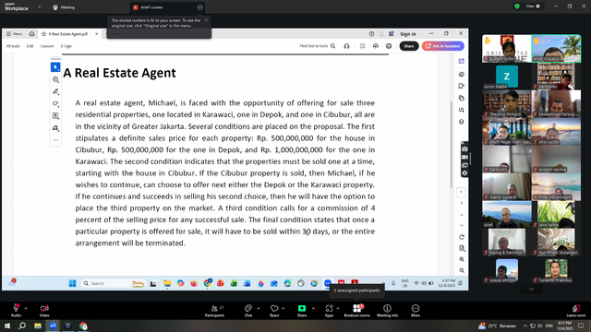Click the camera snapshot icon on floating bar
591x332 pixels.
pyautogui.click(x=464, y=149)
